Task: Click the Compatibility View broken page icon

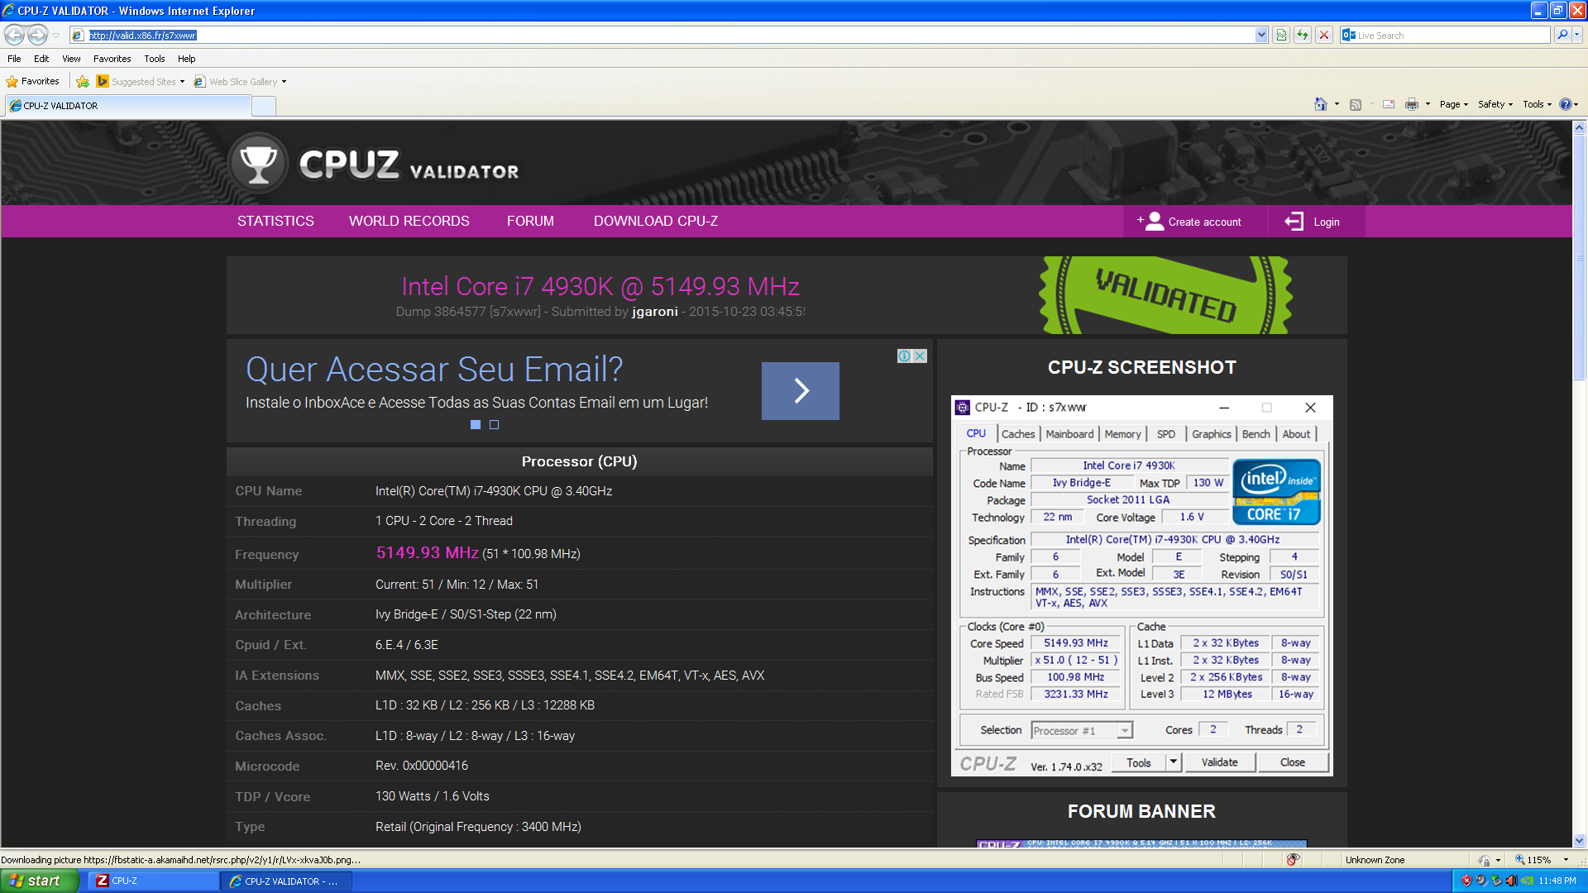Action: pyautogui.click(x=1281, y=35)
